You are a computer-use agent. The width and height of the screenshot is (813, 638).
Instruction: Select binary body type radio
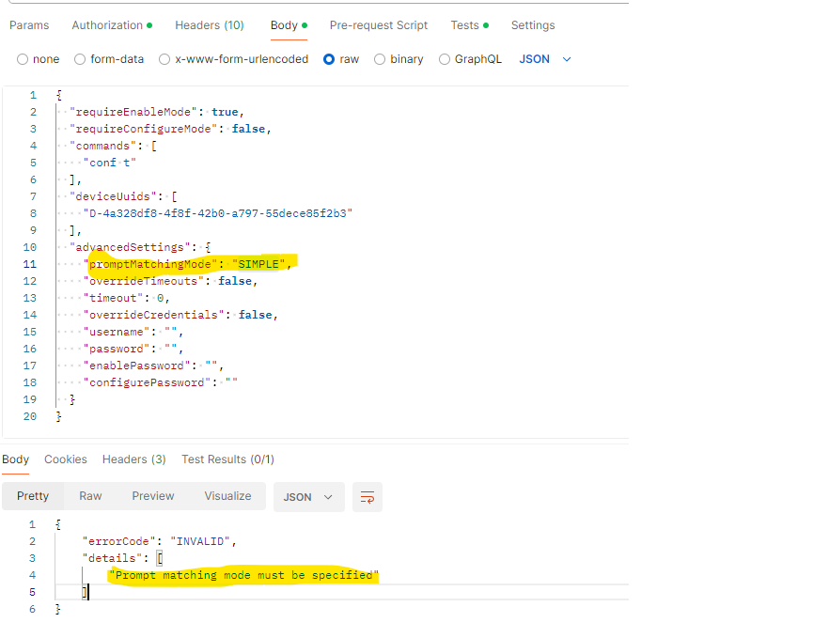[380, 59]
